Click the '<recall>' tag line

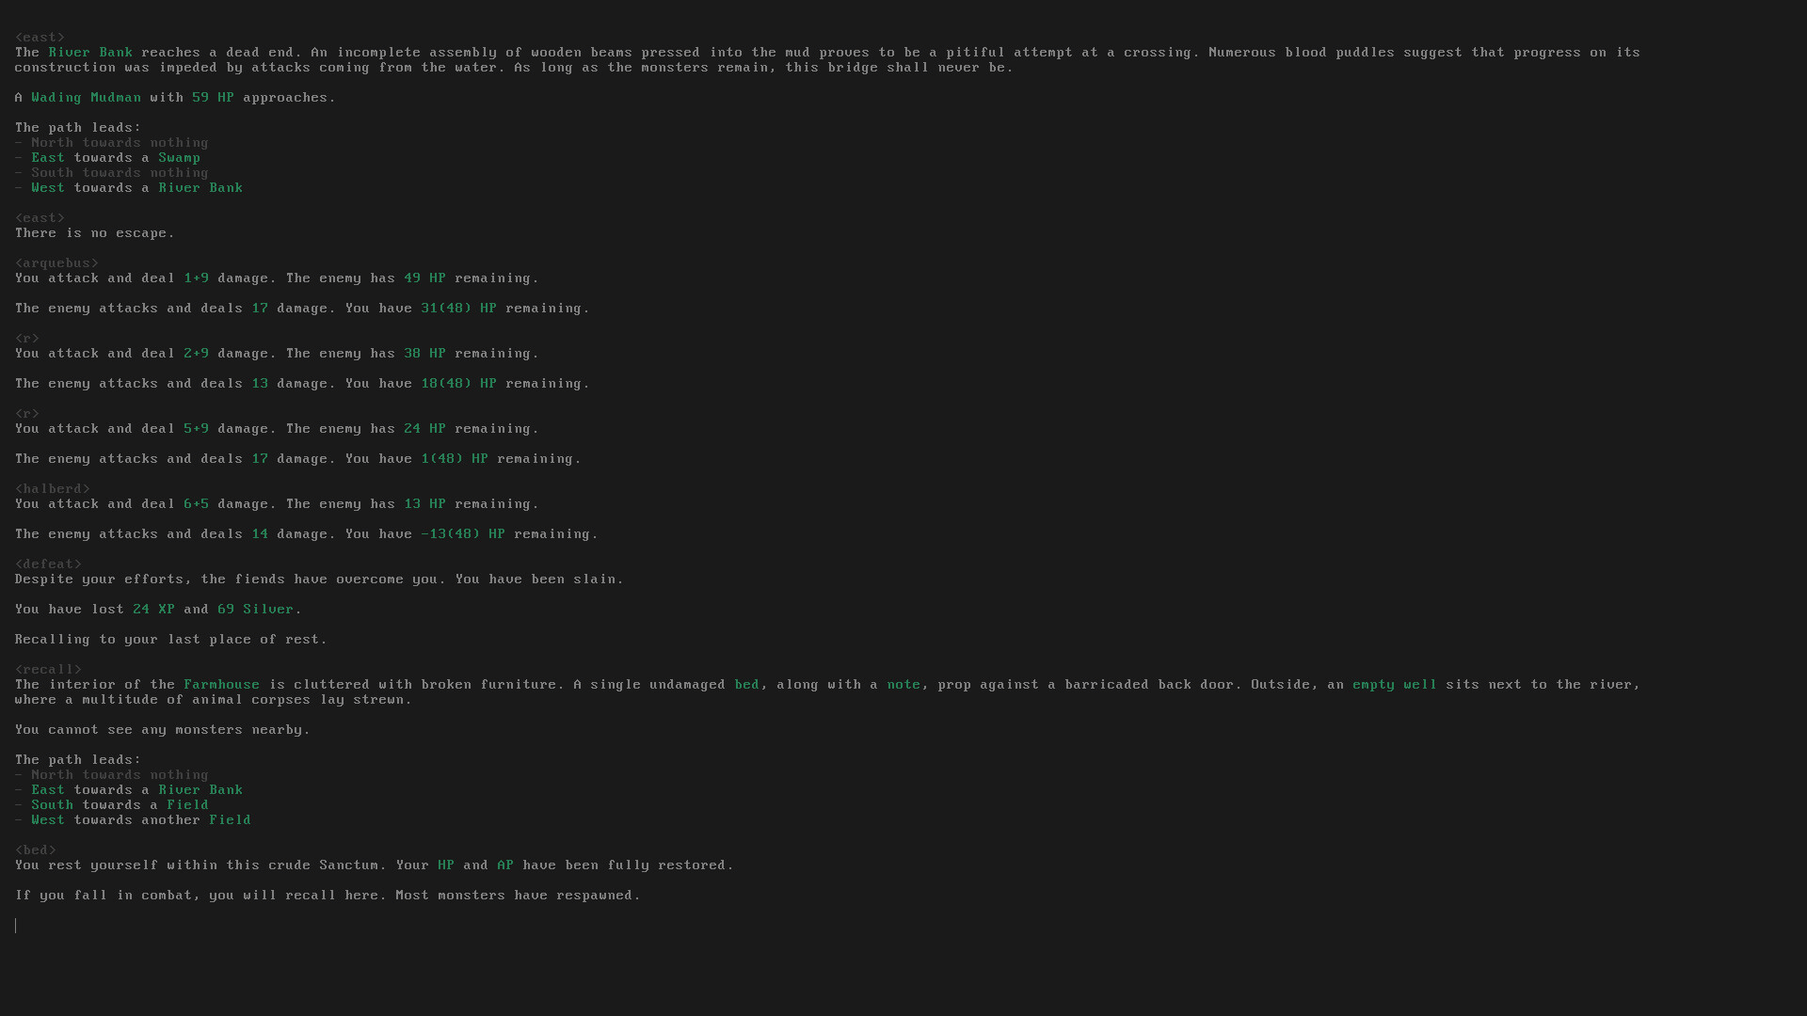(48, 670)
